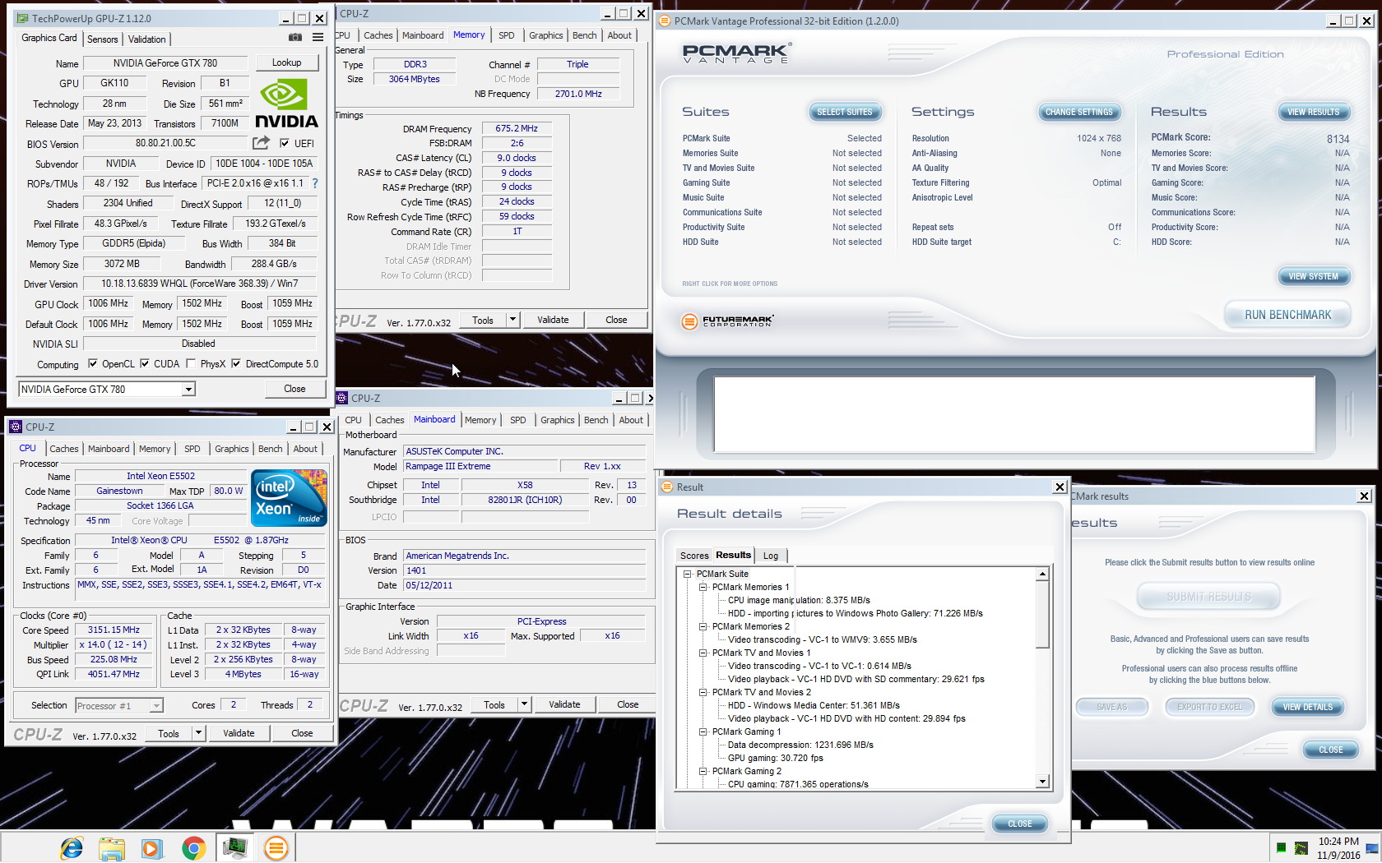Open Tools dropdown arrow in Memory CPU-Z
The width and height of the screenshot is (1382, 863).
512,320
